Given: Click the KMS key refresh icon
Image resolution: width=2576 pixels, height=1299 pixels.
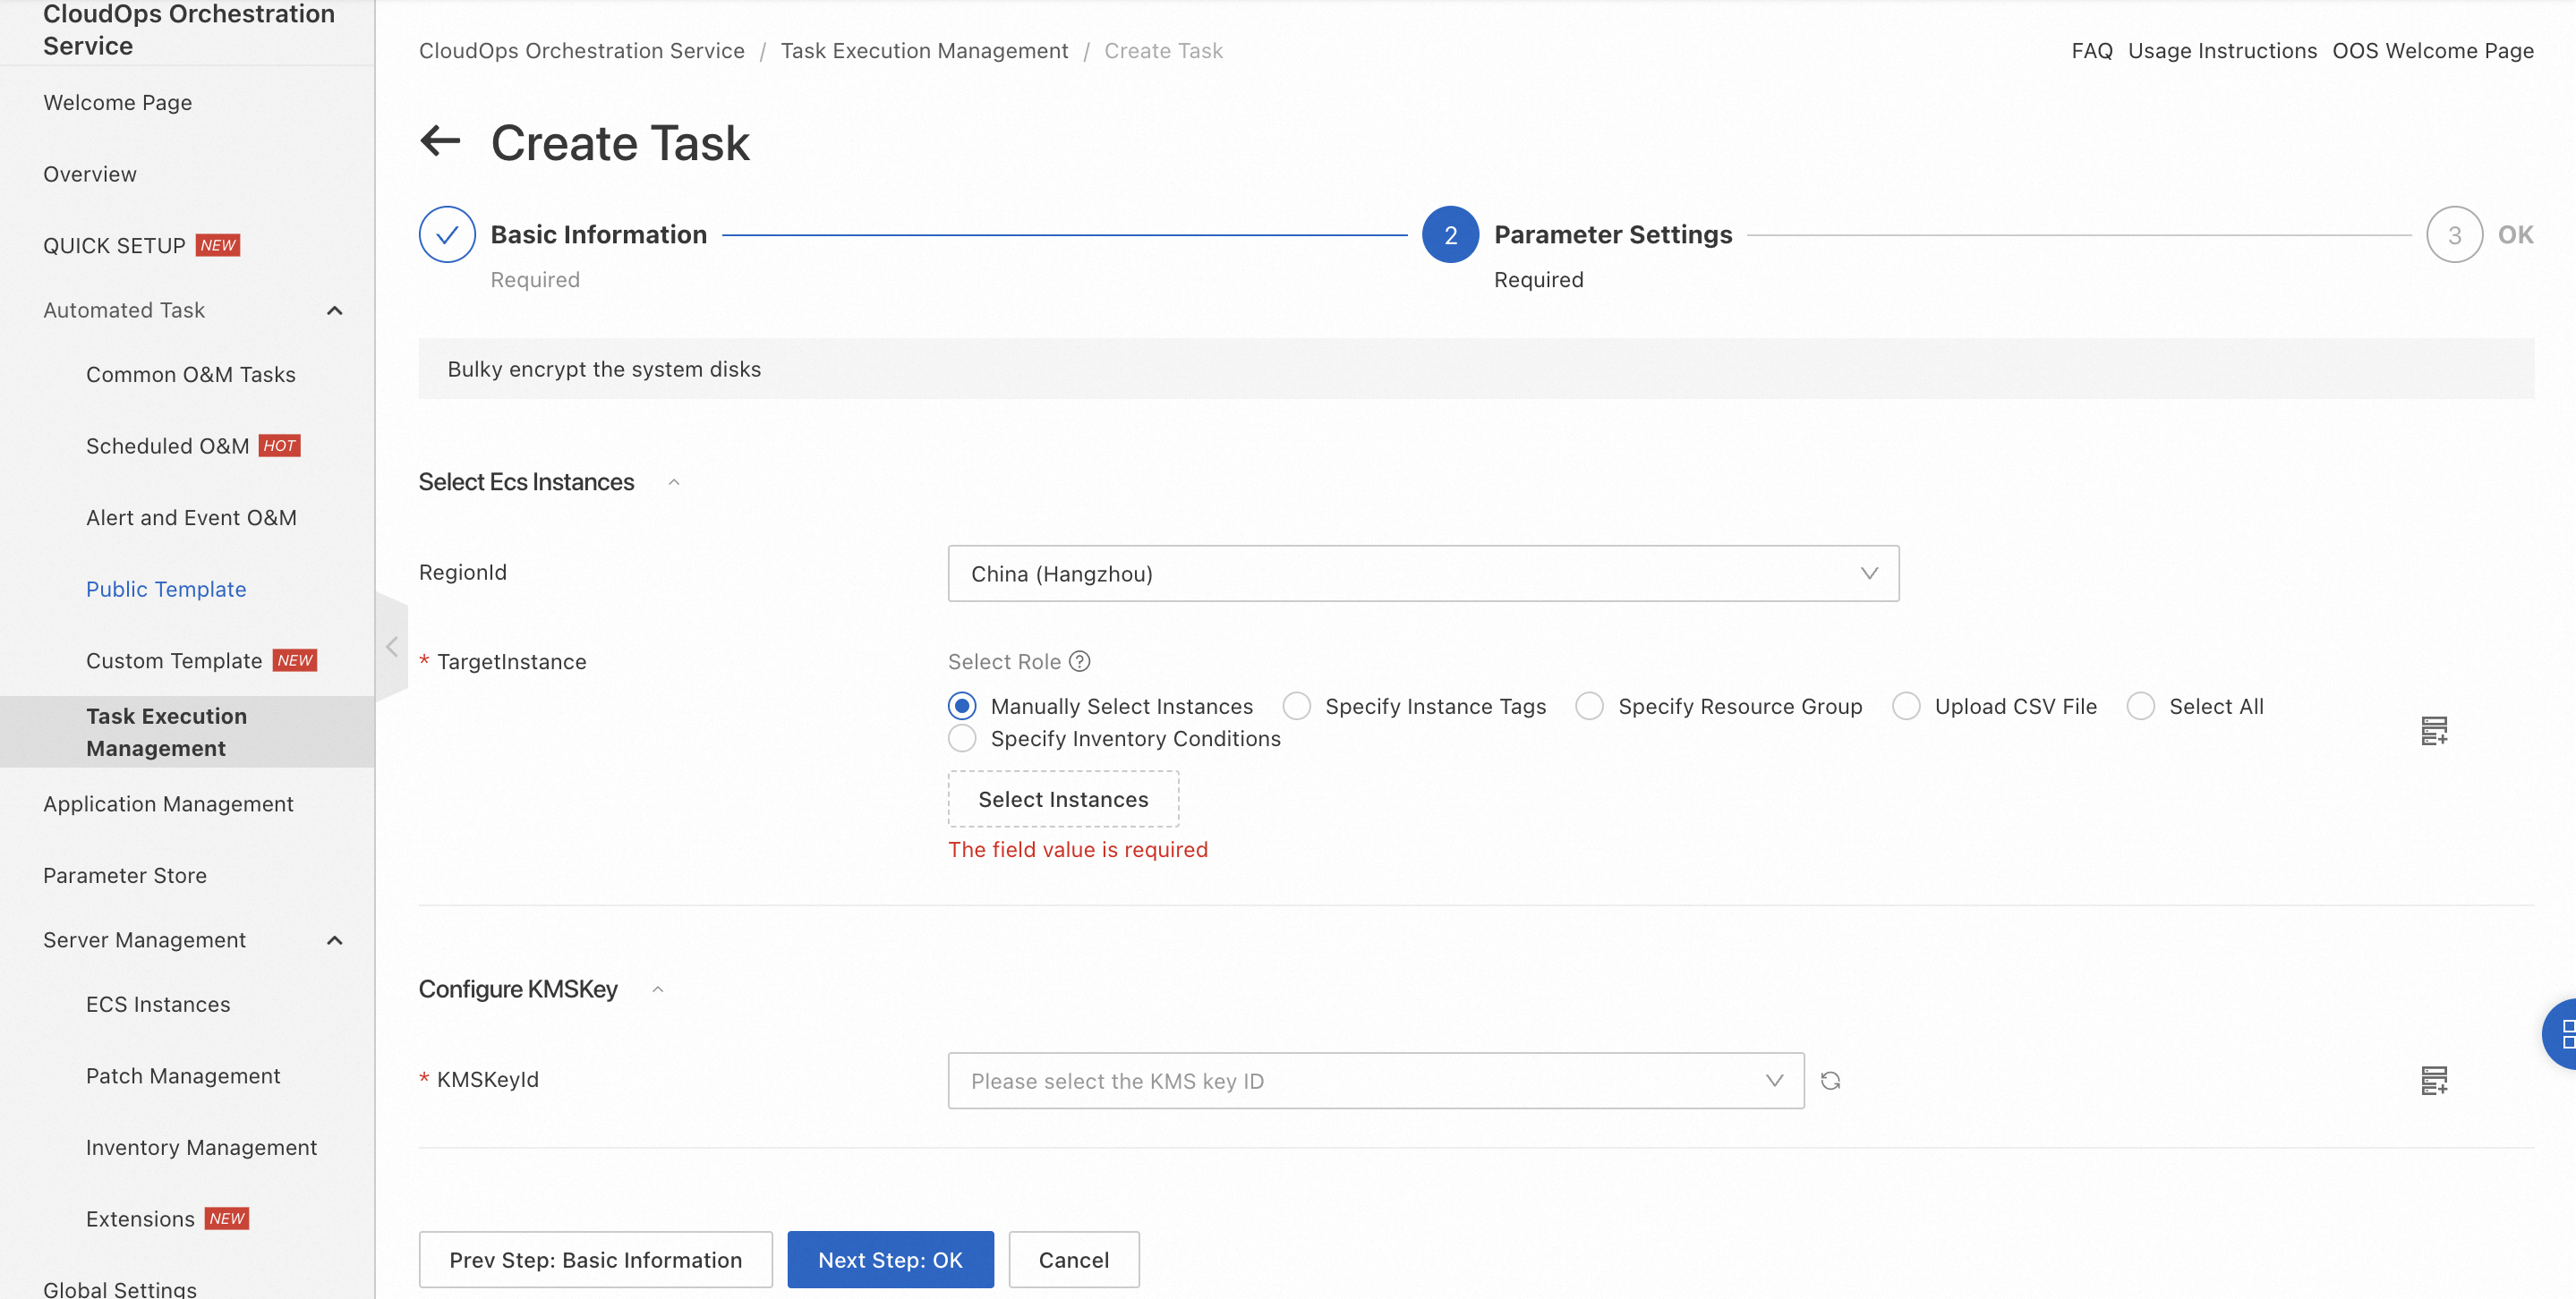Looking at the screenshot, I should [1830, 1080].
